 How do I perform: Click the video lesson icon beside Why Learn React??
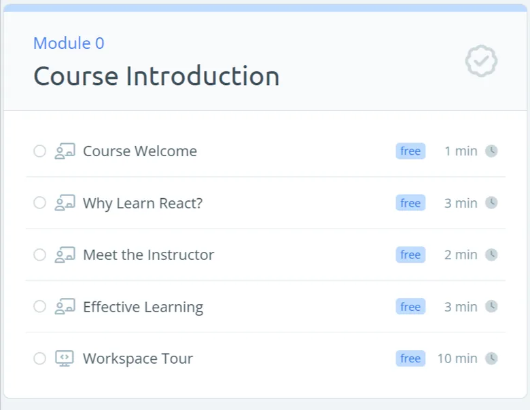coord(65,203)
